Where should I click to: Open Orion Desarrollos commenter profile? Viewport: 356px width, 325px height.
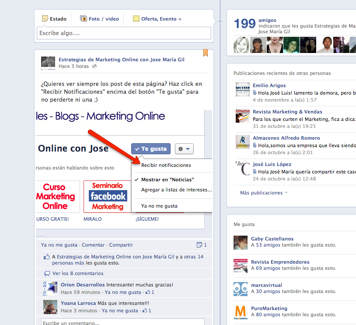pyautogui.click(x=83, y=285)
